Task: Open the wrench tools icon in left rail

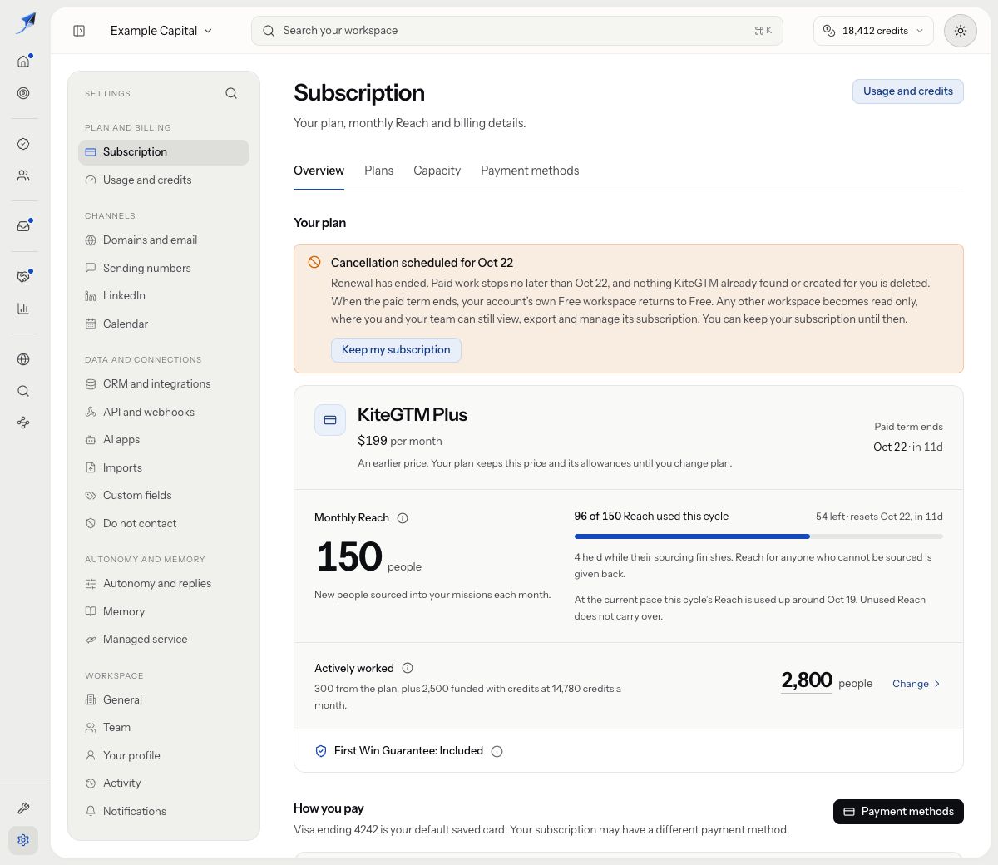Action: [23, 808]
